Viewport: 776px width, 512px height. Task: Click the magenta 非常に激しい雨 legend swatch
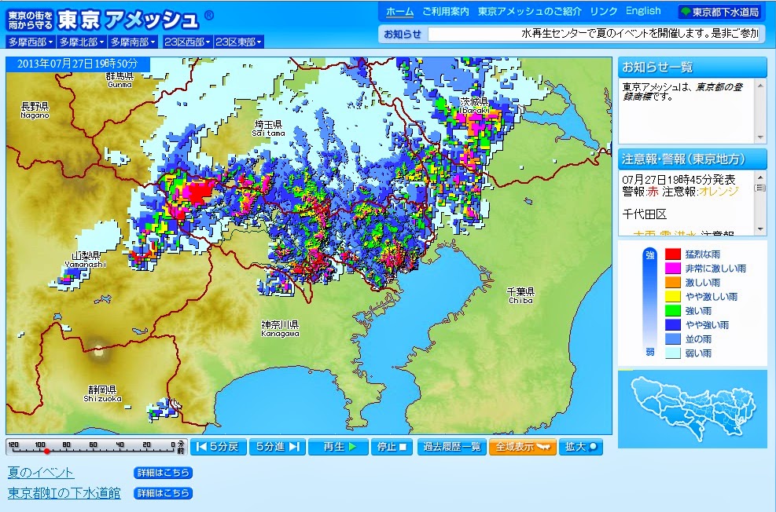coord(672,269)
